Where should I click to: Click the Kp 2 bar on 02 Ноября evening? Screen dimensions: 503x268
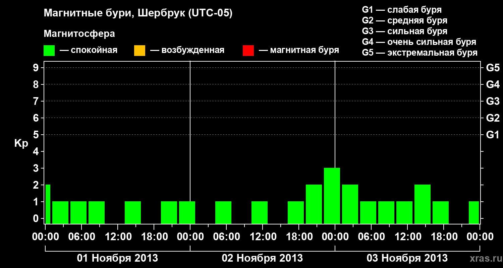(x=314, y=204)
